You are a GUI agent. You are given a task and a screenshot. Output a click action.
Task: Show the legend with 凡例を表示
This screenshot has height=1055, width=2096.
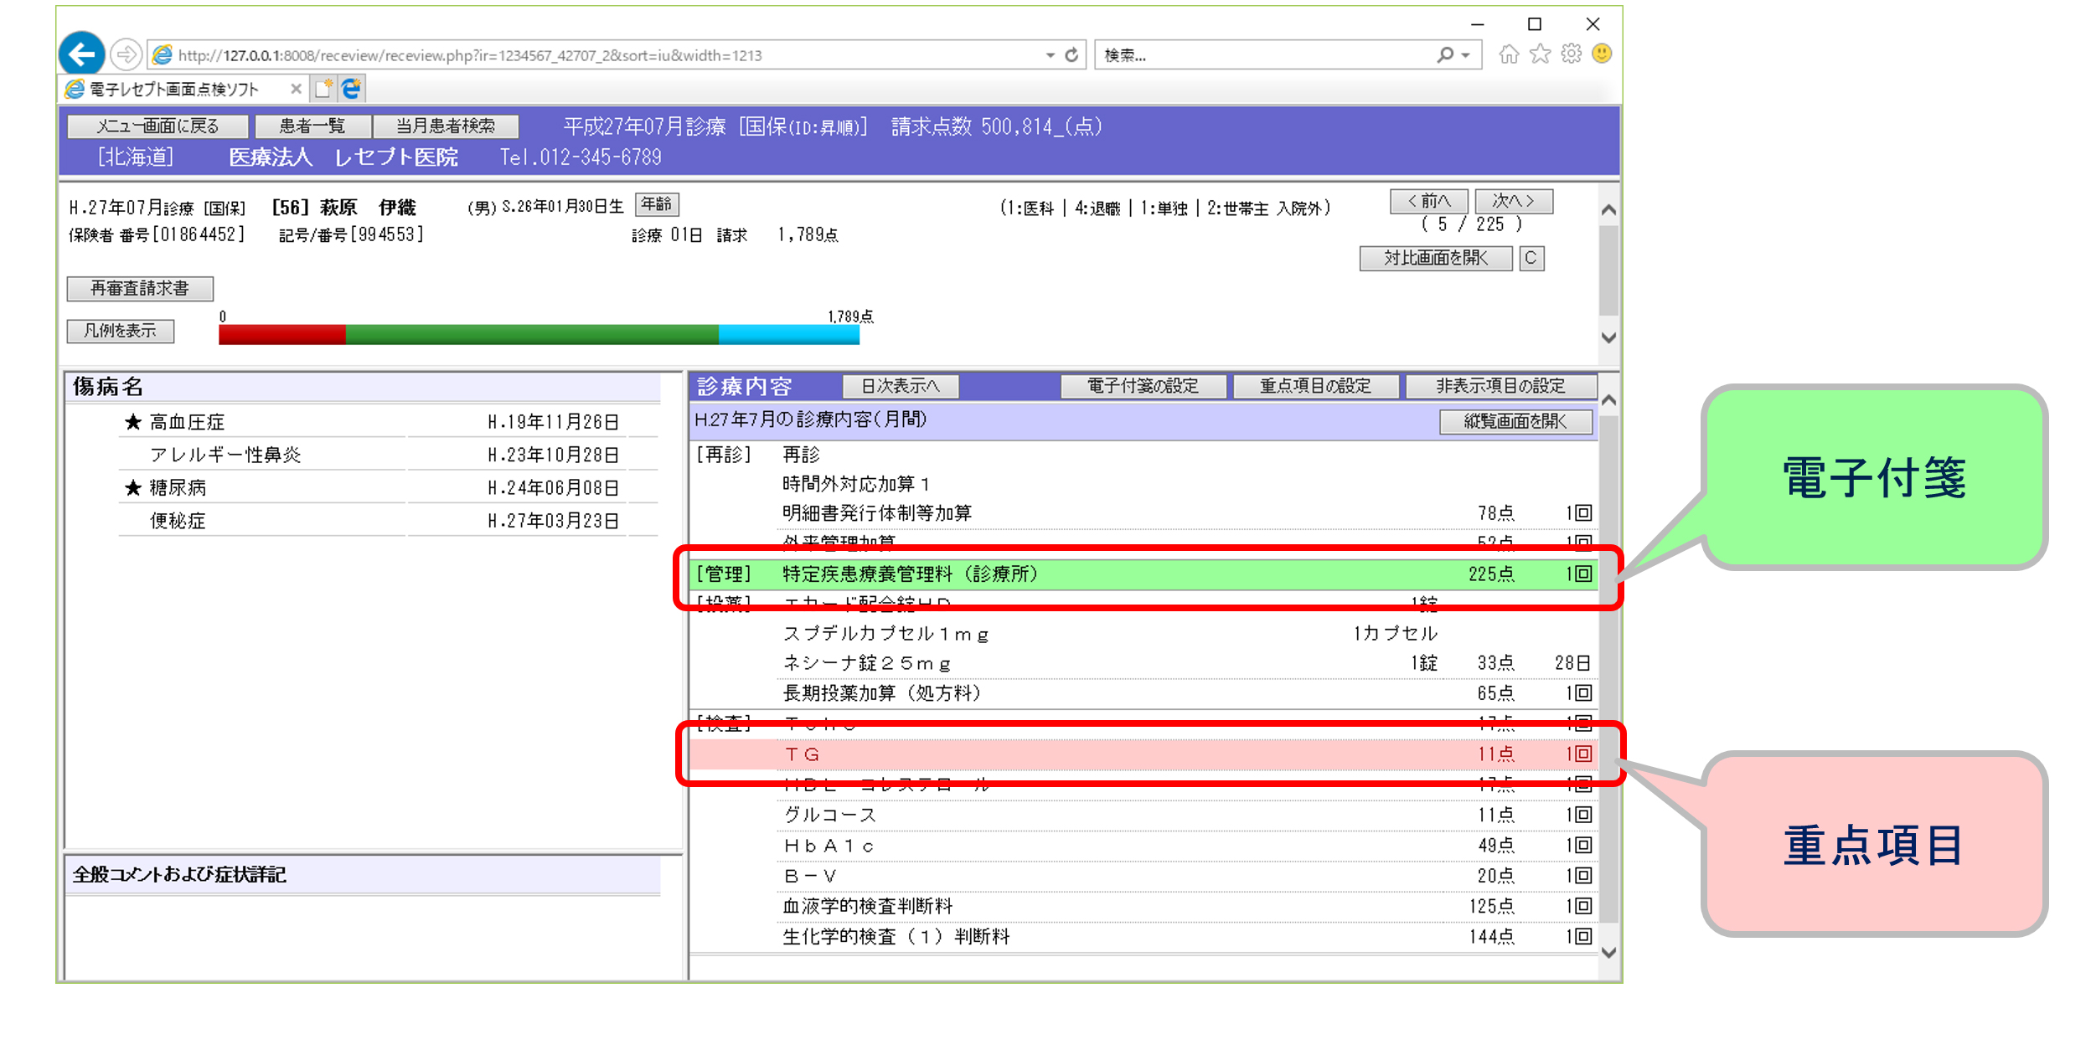[121, 331]
